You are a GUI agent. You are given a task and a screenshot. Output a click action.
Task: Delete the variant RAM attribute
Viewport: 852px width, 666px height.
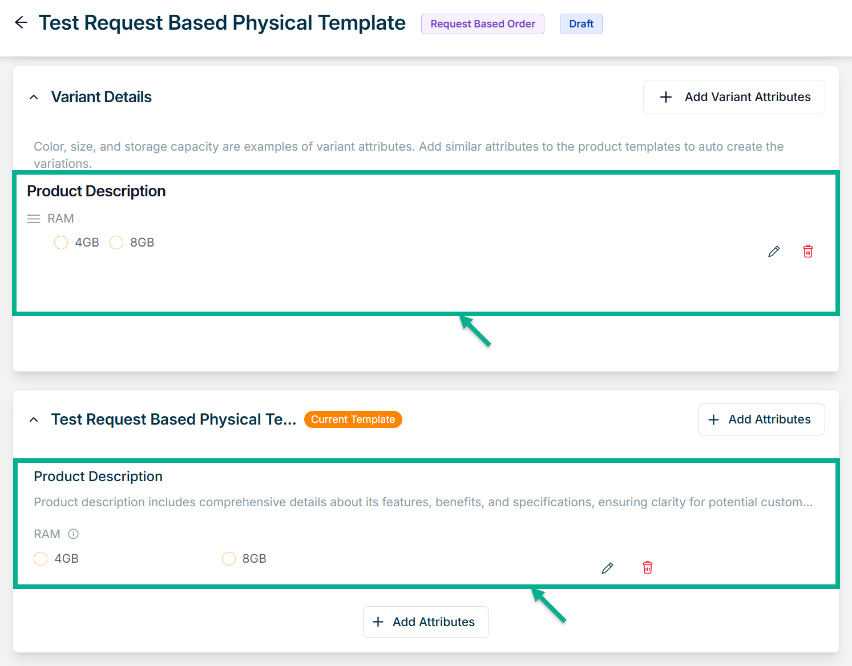(807, 252)
